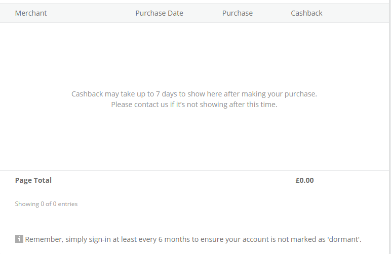Viewport: 391px width, 254px height.
Task: Click the £0.00 page total amount
Action: (304, 180)
